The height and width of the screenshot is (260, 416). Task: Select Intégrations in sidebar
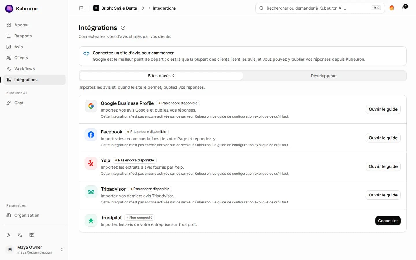[x=34, y=80]
